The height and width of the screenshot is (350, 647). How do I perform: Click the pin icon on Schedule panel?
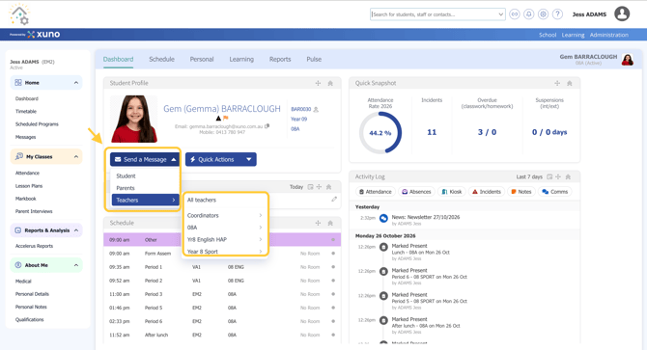(330, 223)
